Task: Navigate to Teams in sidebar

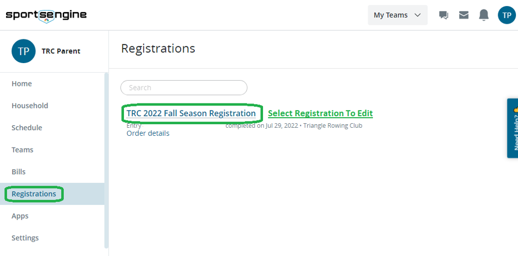Action: click(22, 150)
